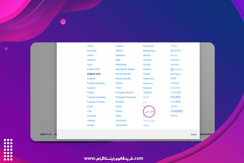Switch to Norsk (bokmål)
Image resolution: width=244 pixels, height=163 pixels.
(123, 74)
